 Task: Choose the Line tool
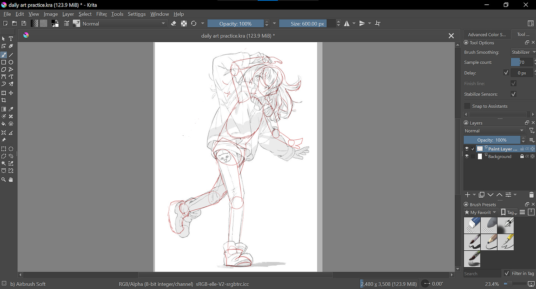pyautogui.click(x=11, y=55)
